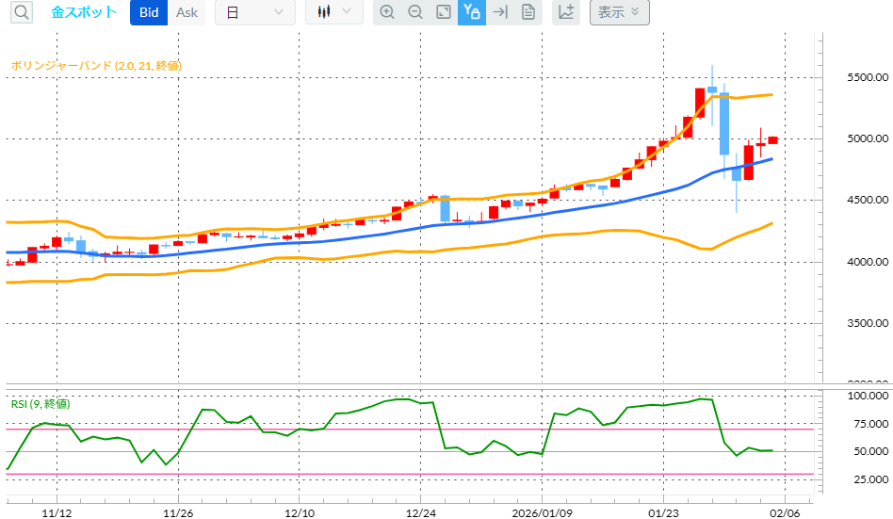The width and height of the screenshot is (893, 519).
Task: Click the 50.000 RSI axis label
Action: (870, 451)
